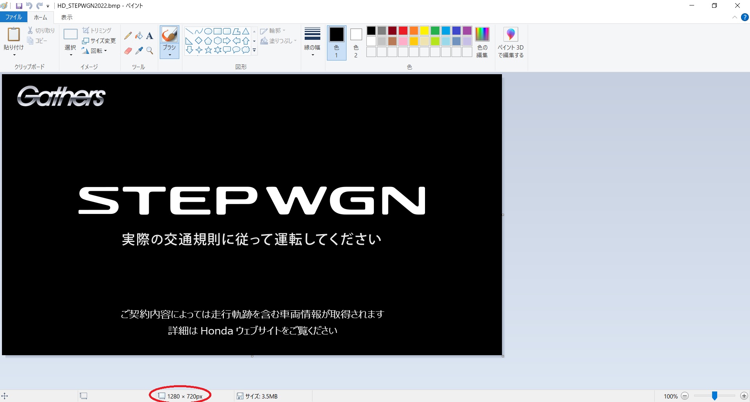Click the Undo arrow in title bar
Image resolution: width=750 pixels, height=402 pixels.
point(29,6)
